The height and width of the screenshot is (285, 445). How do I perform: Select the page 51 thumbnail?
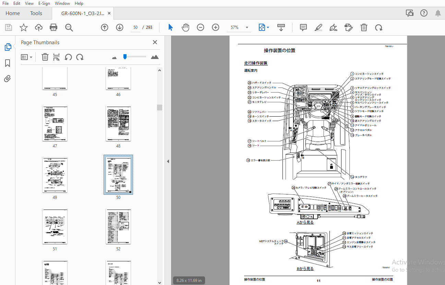[x=55, y=226]
